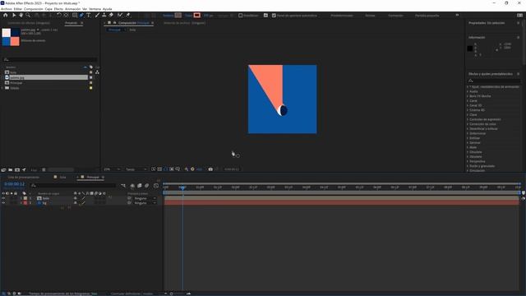Open the Graph Editor in timeline
Screen dimensions: 526x296
click(x=156, y=185)
